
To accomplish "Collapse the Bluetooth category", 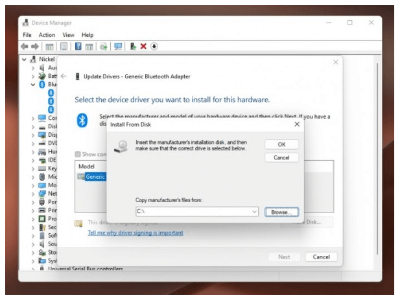I will click(x=33, y=84).
